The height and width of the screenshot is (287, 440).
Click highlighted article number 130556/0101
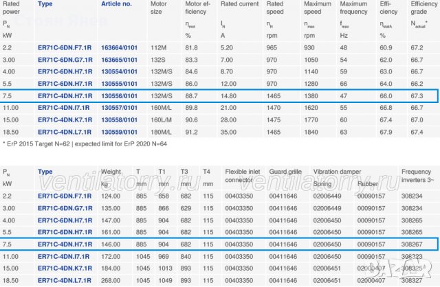pyautogui.click(x=119, y=96)
